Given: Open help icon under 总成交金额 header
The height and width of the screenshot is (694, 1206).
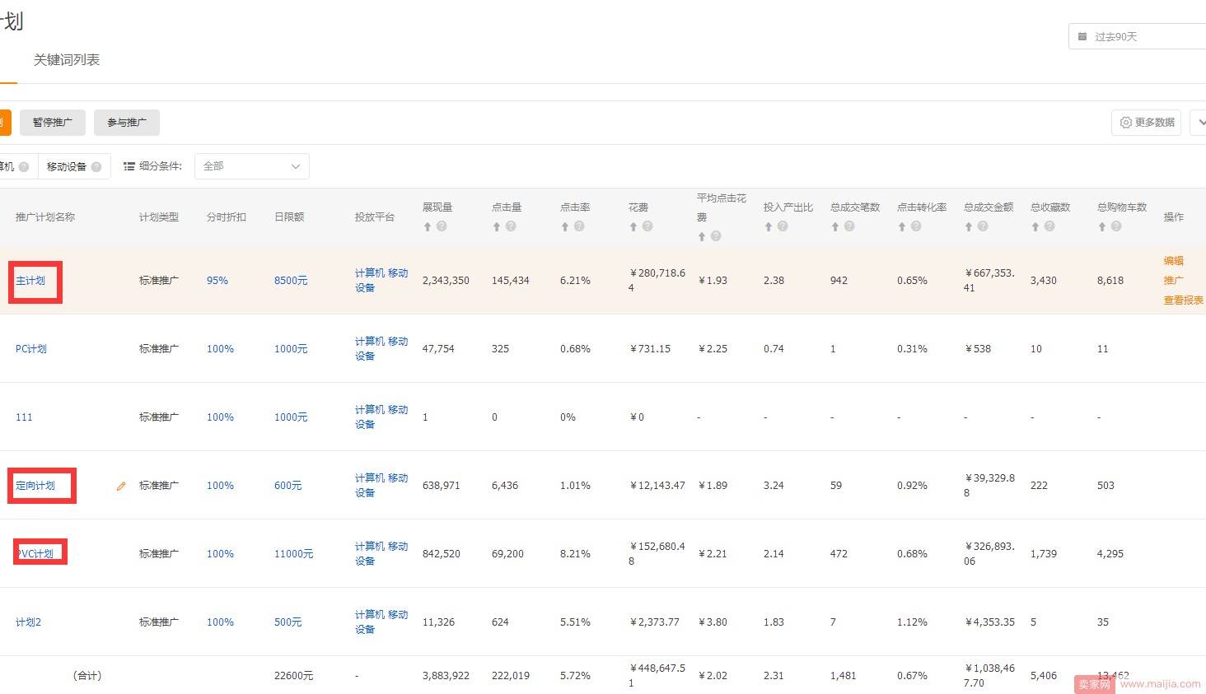Looking at the screenshot, I should tap(983, 226).
